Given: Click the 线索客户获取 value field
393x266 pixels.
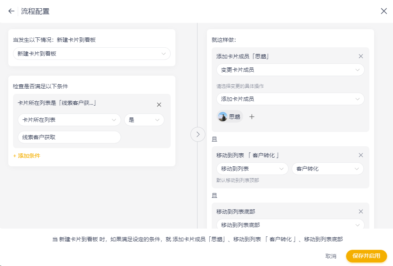Looking at the screenshot, I should tap(69, 137).
